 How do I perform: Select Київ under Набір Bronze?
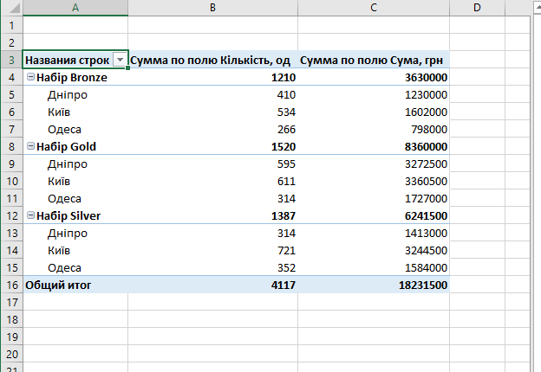tap(75, 112)
